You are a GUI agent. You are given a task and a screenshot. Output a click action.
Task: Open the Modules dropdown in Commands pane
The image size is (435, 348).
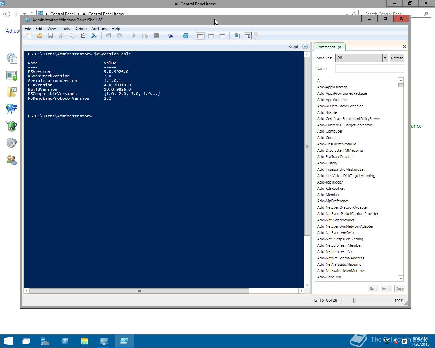[x=385, y=58]
